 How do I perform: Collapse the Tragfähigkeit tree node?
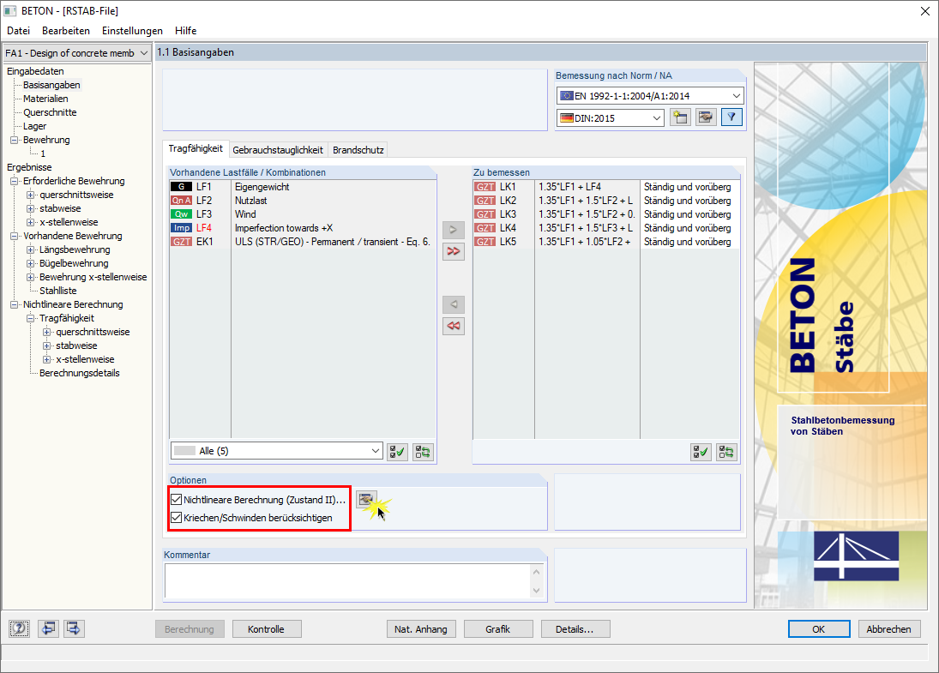click(31, 319)
